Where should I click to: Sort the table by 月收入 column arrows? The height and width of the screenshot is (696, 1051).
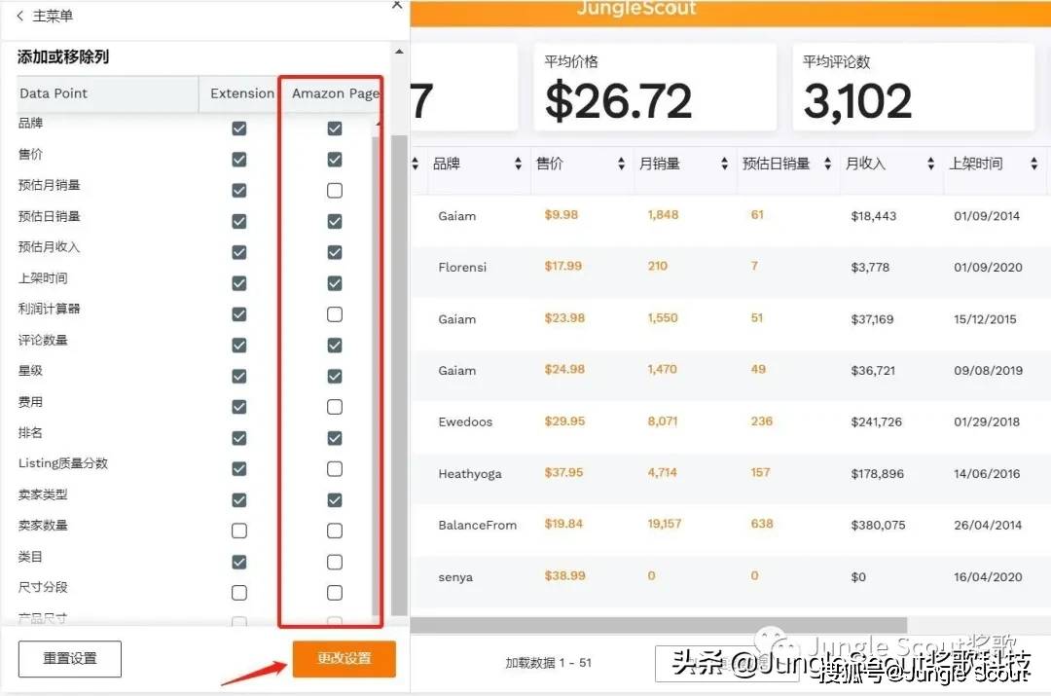931,164
